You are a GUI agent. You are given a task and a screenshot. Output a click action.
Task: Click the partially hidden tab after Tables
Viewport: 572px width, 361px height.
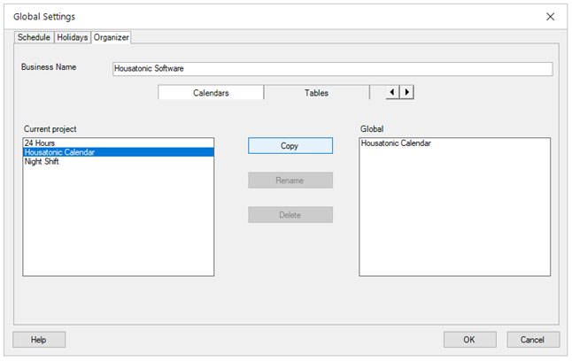(x=377, y=92)
